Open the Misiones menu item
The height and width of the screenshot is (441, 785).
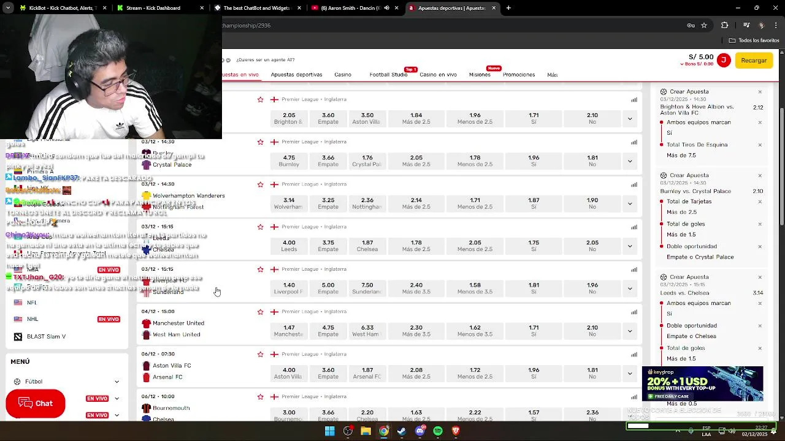(480, 75)
